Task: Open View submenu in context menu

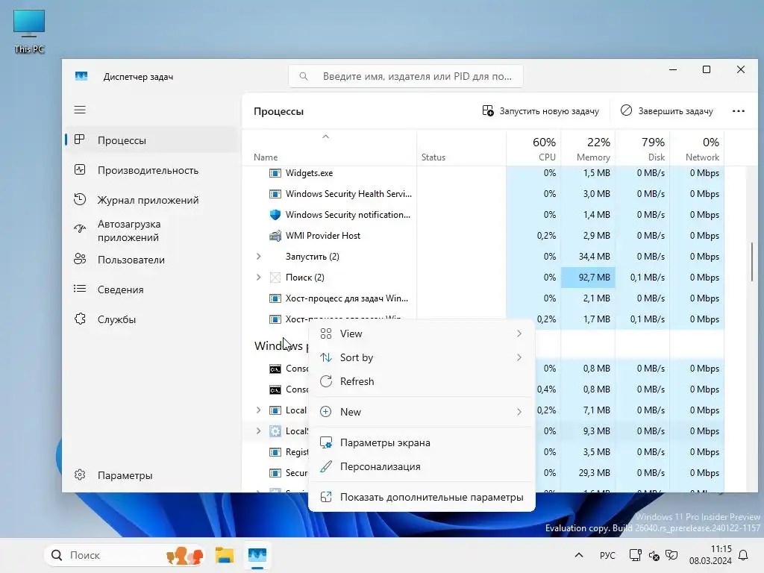Action: coord(422,334)
